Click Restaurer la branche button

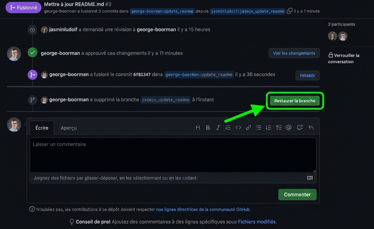pos(295,101)
